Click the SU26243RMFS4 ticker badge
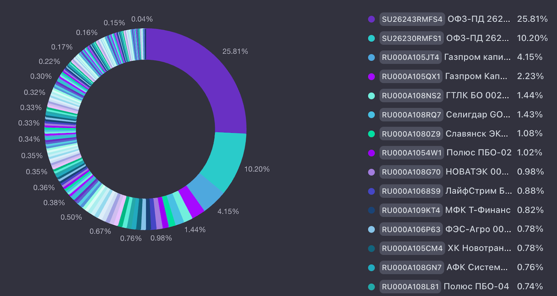 point(412,19)
